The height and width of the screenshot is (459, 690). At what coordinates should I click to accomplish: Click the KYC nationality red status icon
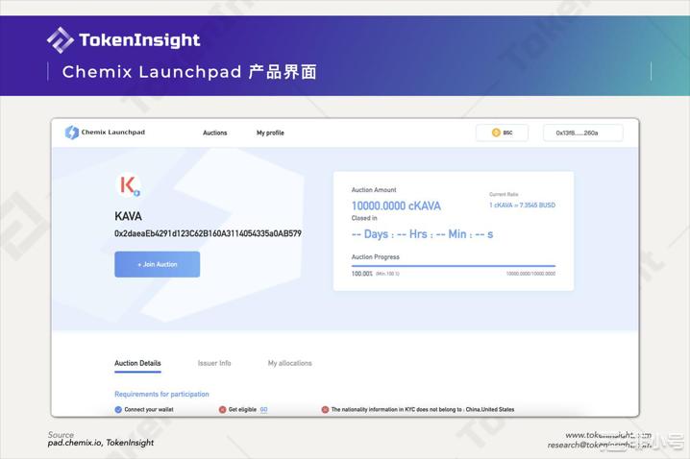point(325,409)
